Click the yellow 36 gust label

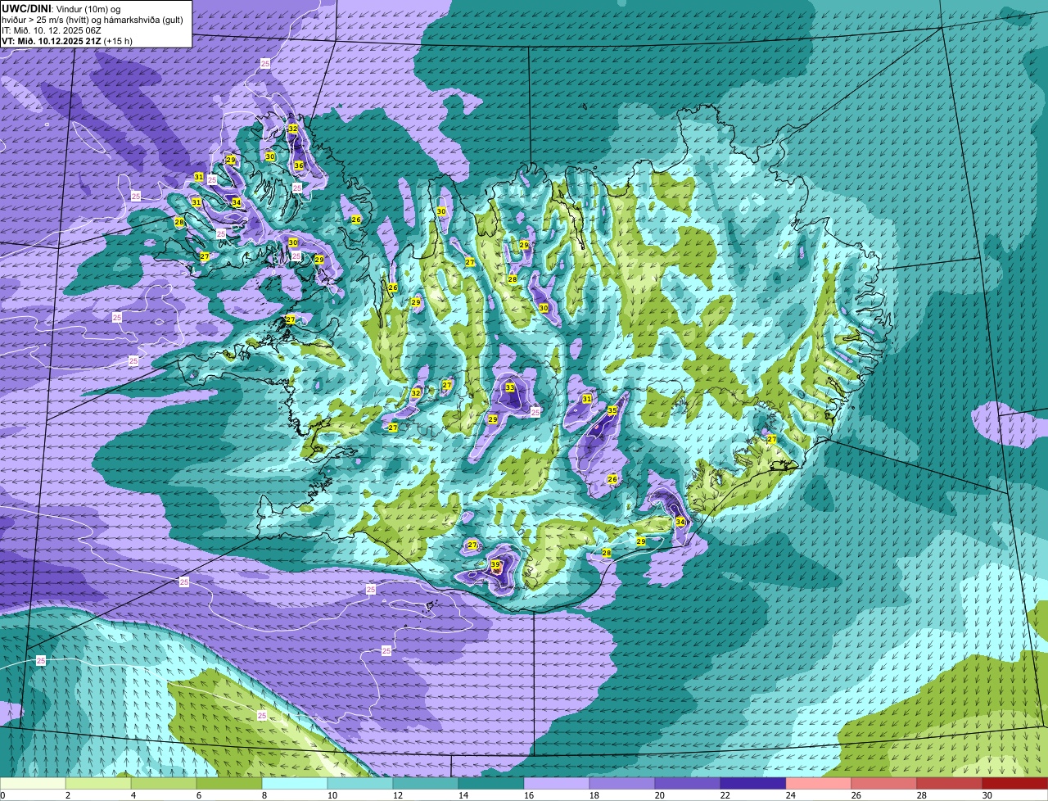(x=299, y=165)
